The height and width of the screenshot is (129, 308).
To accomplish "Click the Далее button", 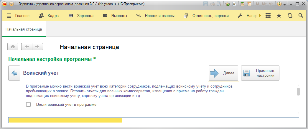I will pos(223,73).
